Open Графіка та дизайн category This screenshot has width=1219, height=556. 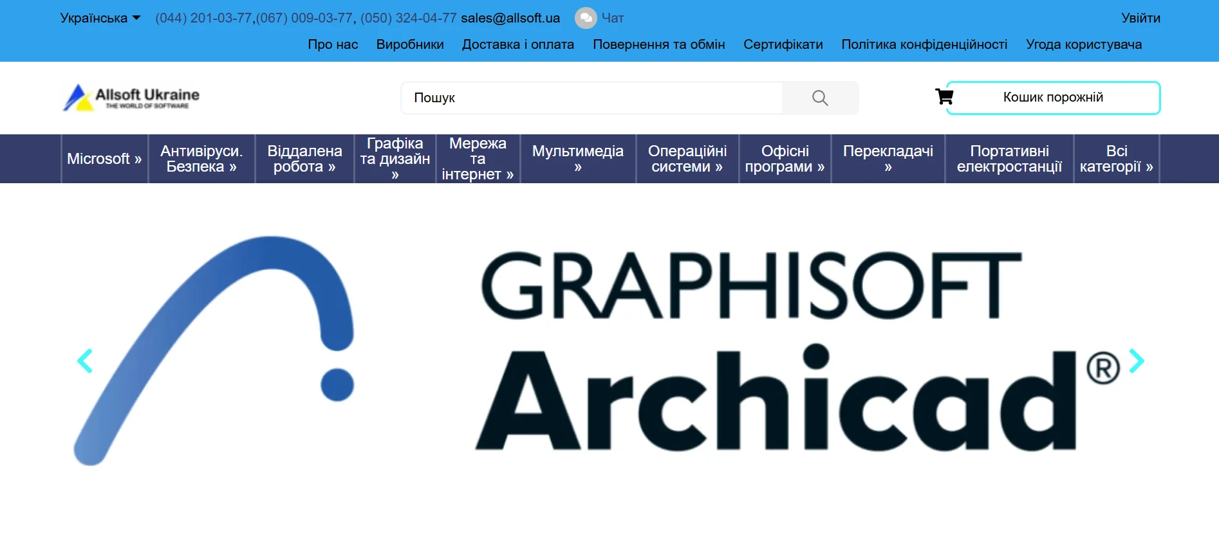coord(395,159)
